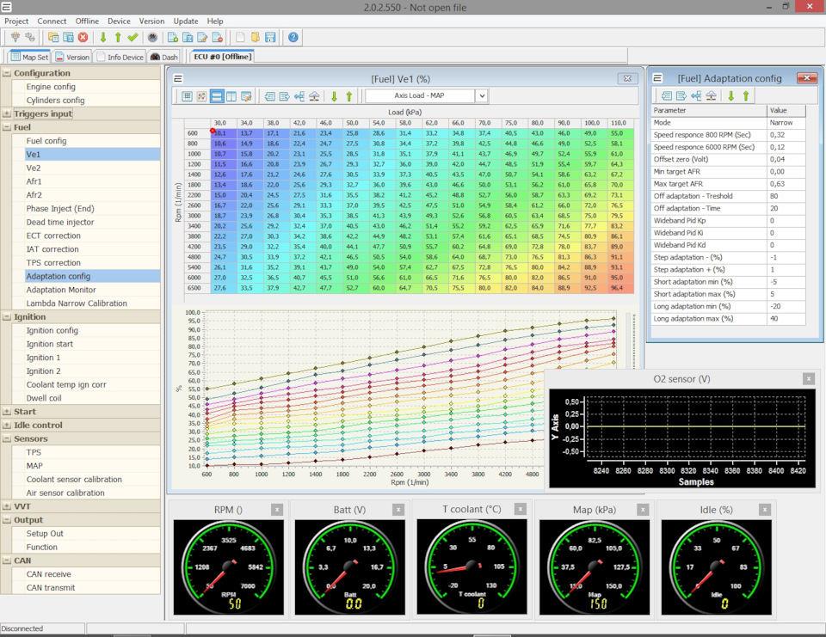Click green up arrow in Adaptation config toolbar

tap(746, 95)
